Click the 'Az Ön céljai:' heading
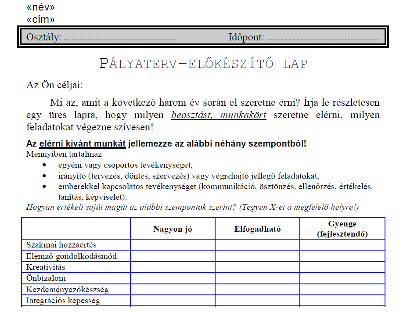 (54, 85)
